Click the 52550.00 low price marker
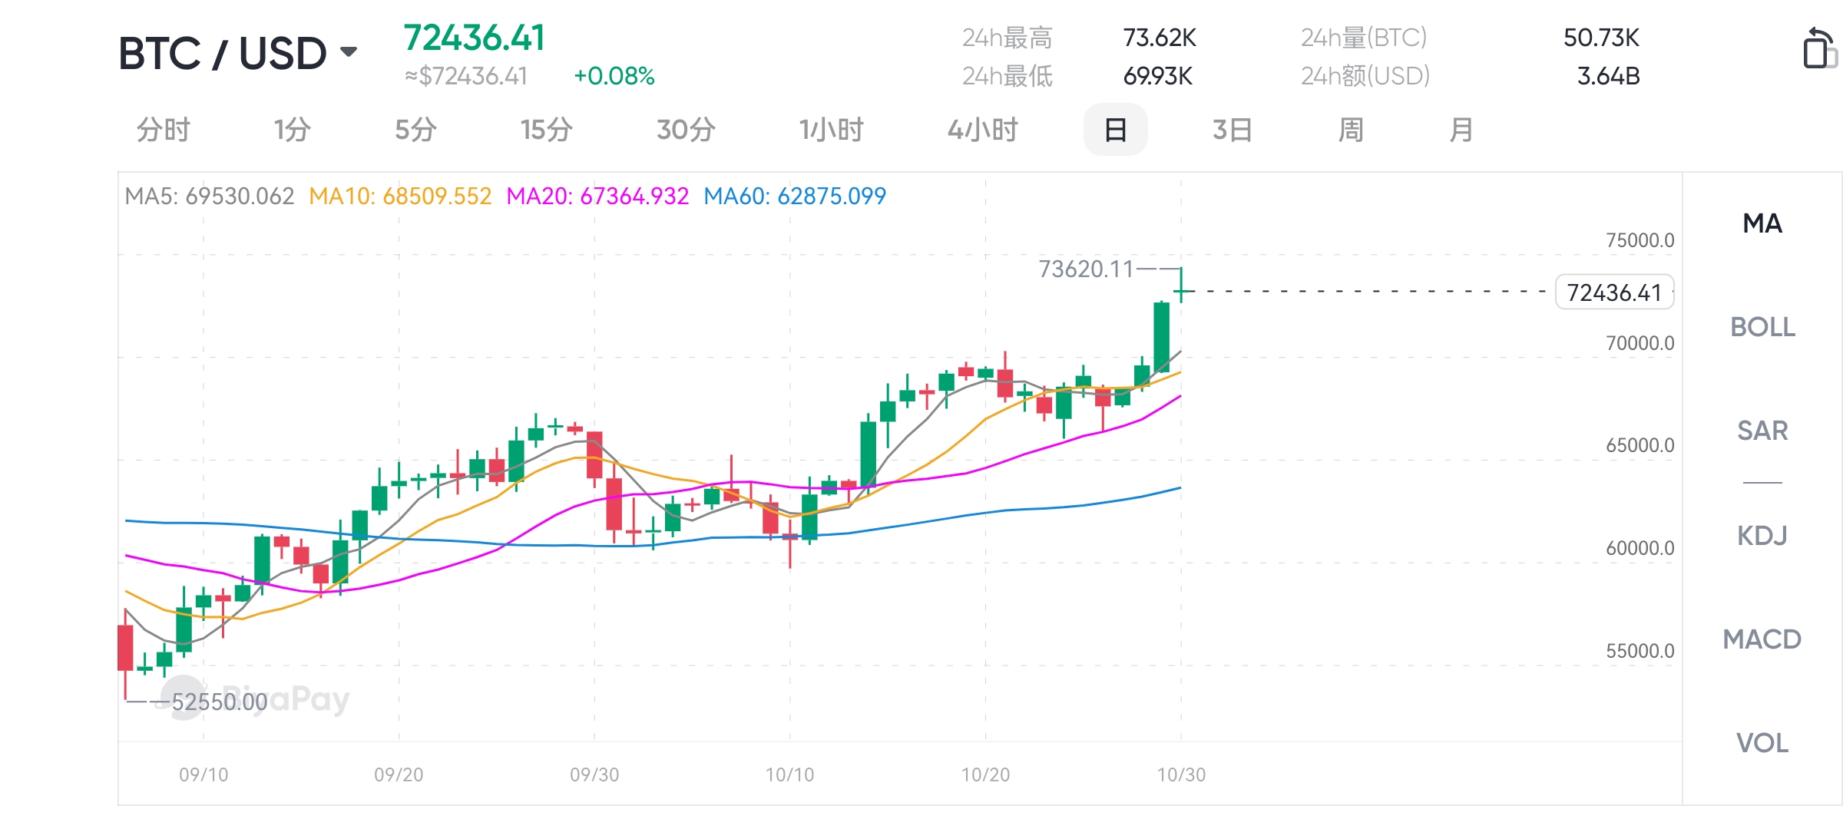1843x829 pixels. click(x=220, y=702)
